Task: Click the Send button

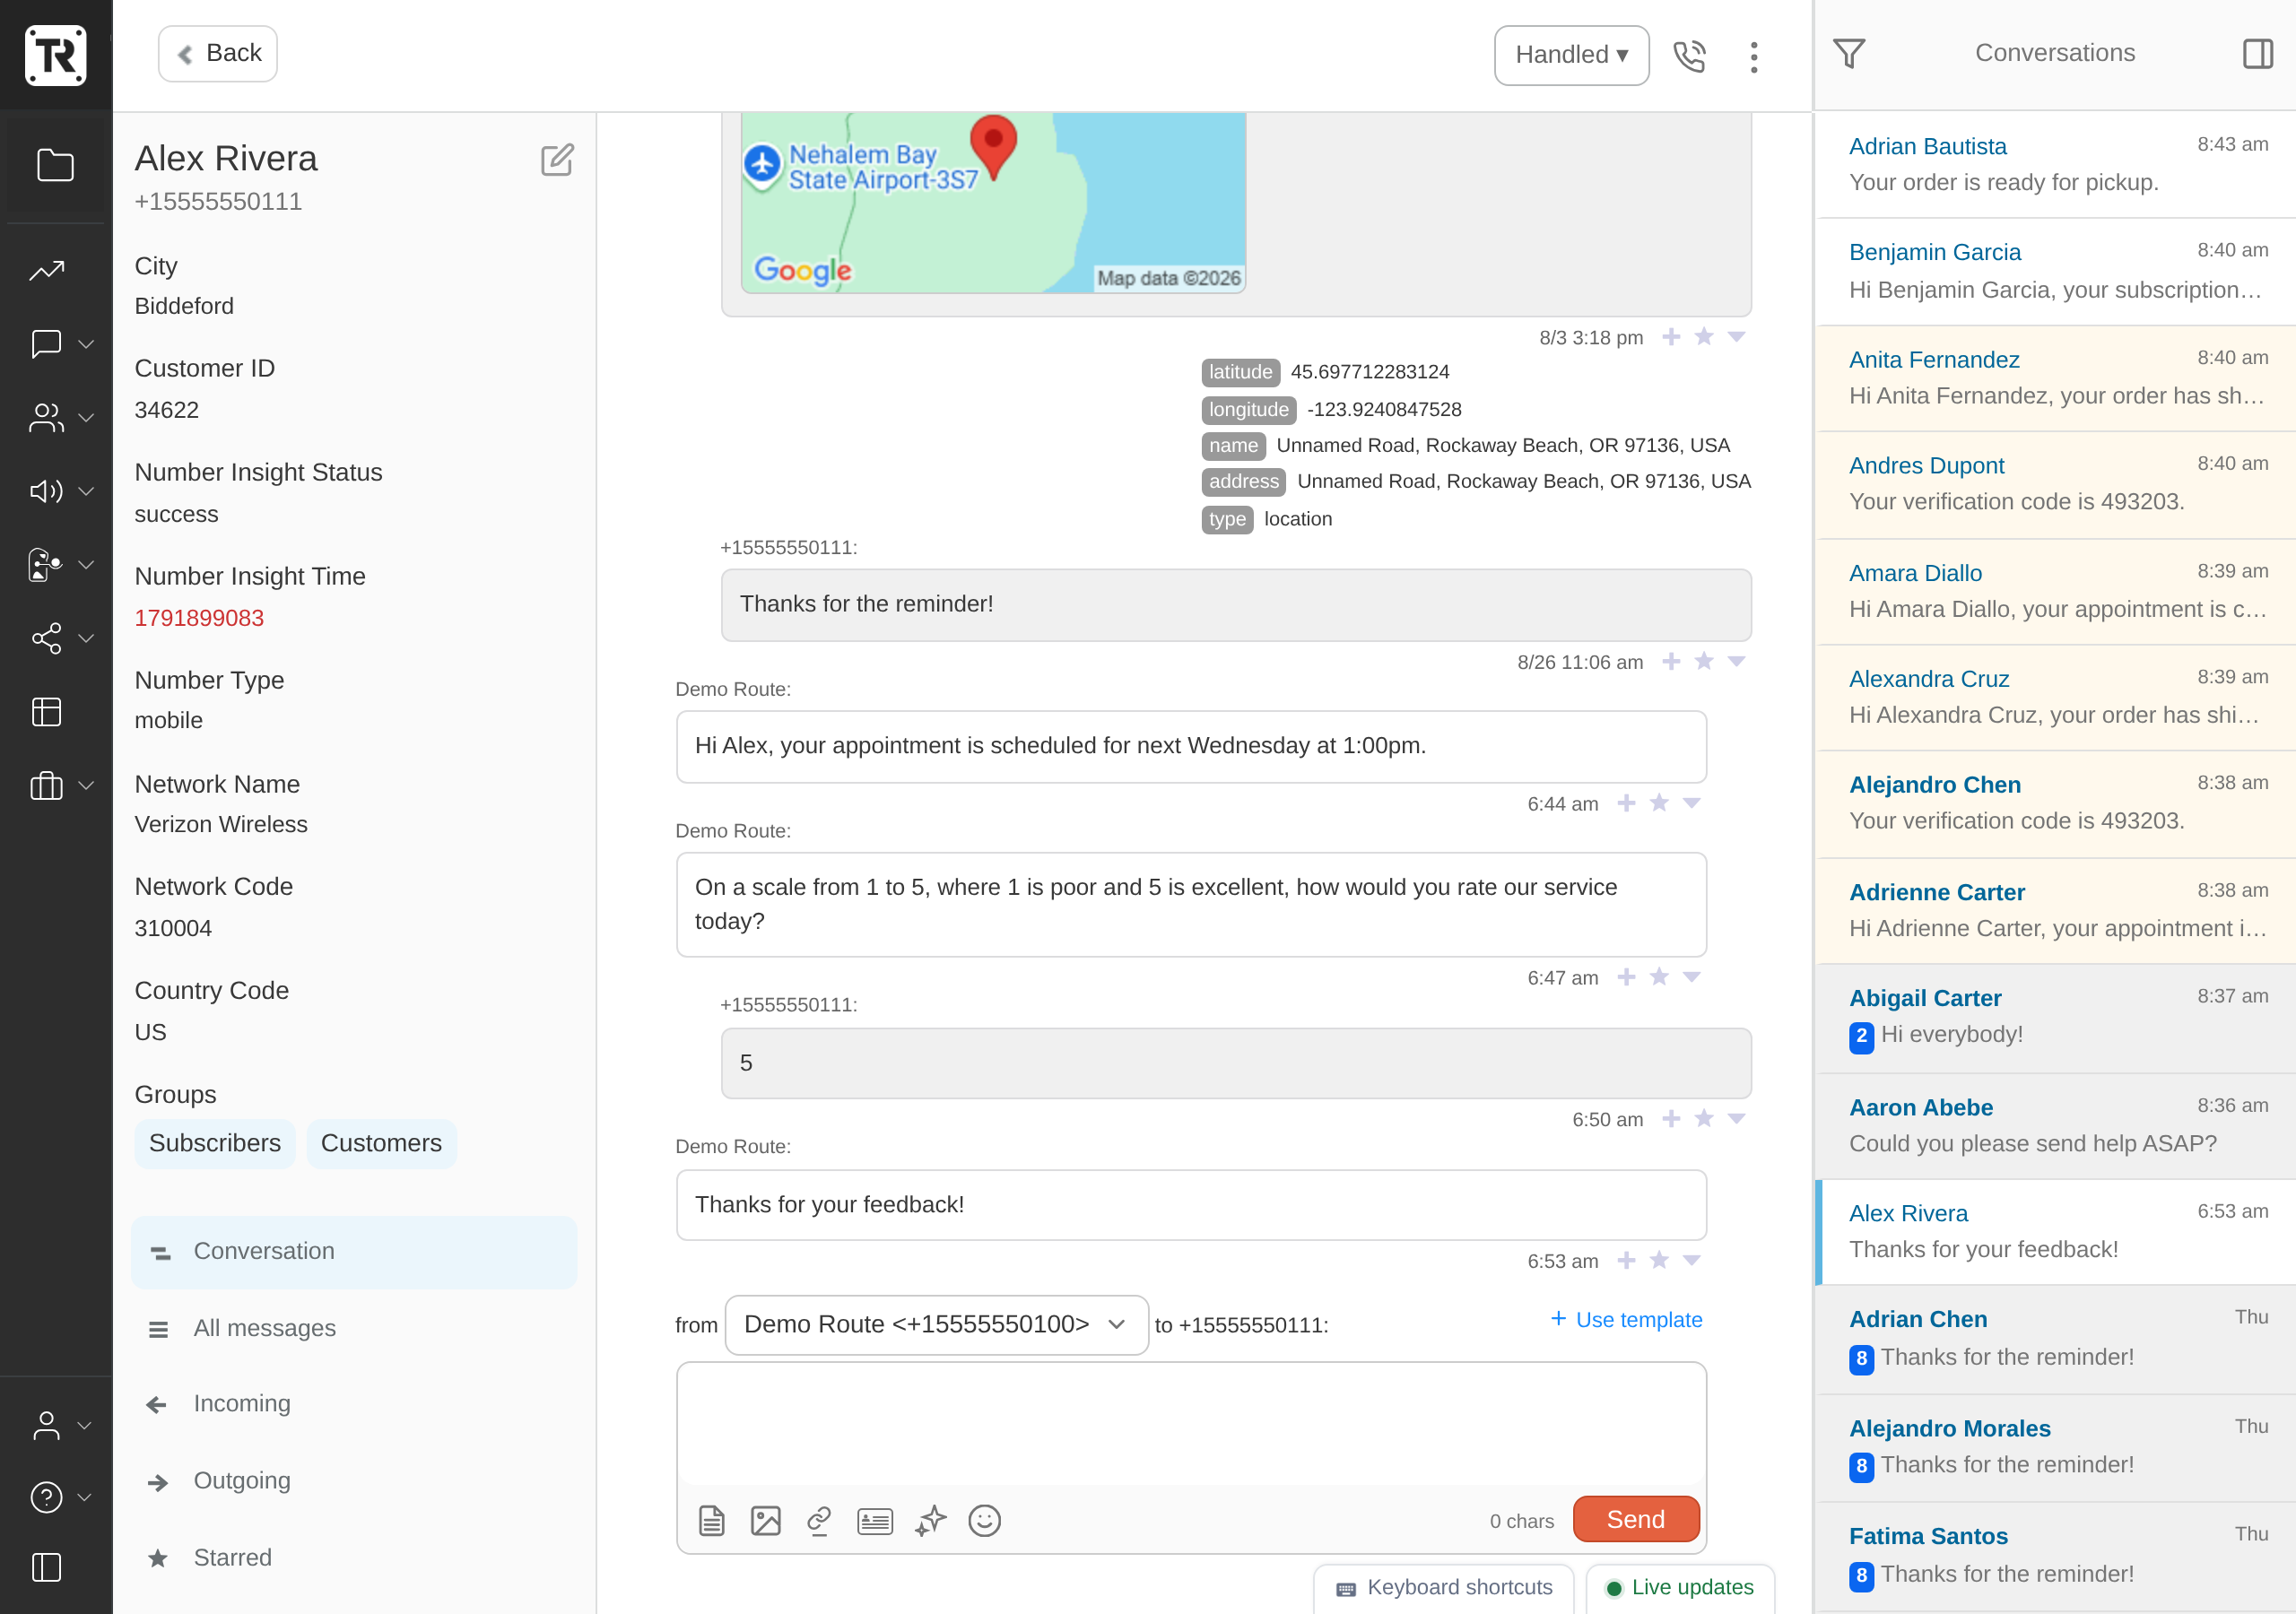Action: 1636,1520
